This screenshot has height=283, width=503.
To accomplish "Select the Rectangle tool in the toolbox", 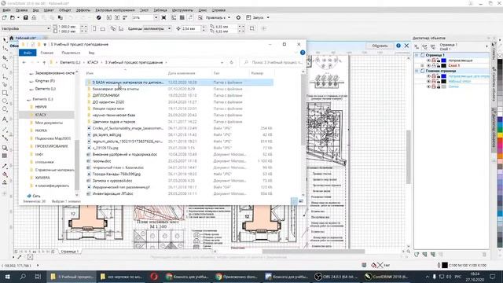I will pos(5,93).
